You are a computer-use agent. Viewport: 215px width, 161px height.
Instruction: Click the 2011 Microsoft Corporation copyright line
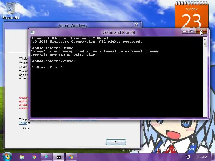(x=86, y=42)
